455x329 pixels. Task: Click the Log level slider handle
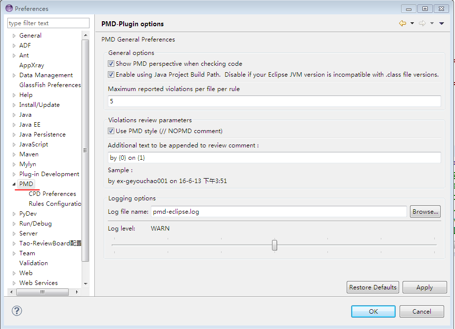[x=274, y=245]
